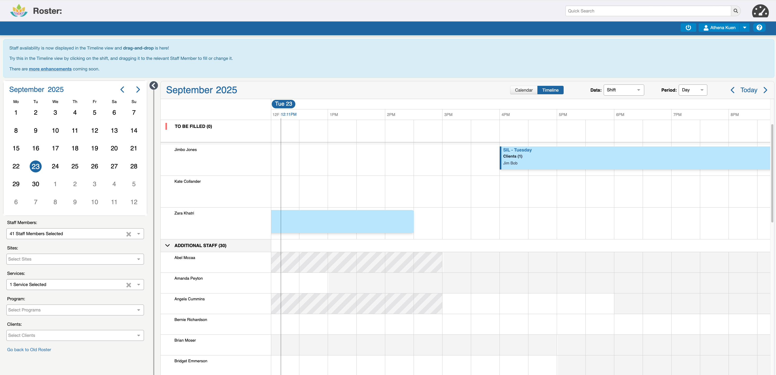
Task: Follow the more enhancements link
Action: click(x=50, y=69)
